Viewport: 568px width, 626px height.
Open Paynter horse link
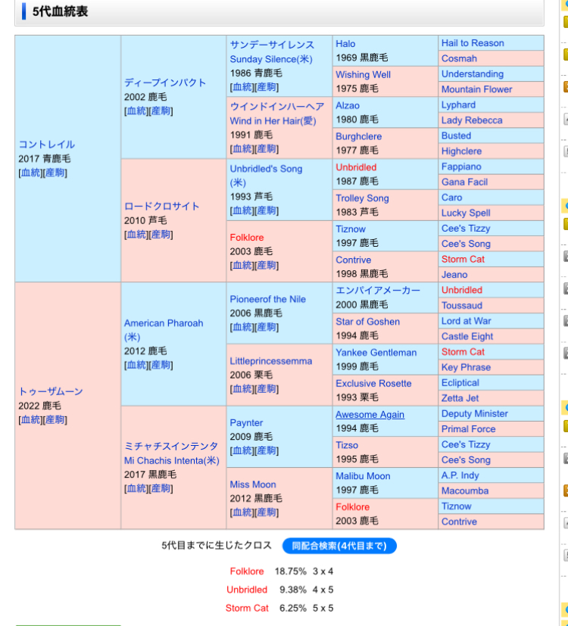pos(246,422)
